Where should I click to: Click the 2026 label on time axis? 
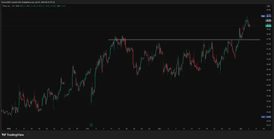(9, 129)
